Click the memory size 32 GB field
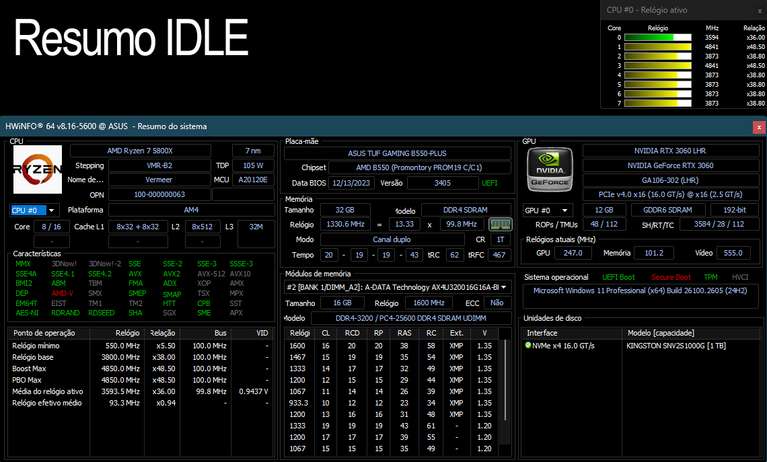Viewport: 767px width, 462px height. [345, 210]
